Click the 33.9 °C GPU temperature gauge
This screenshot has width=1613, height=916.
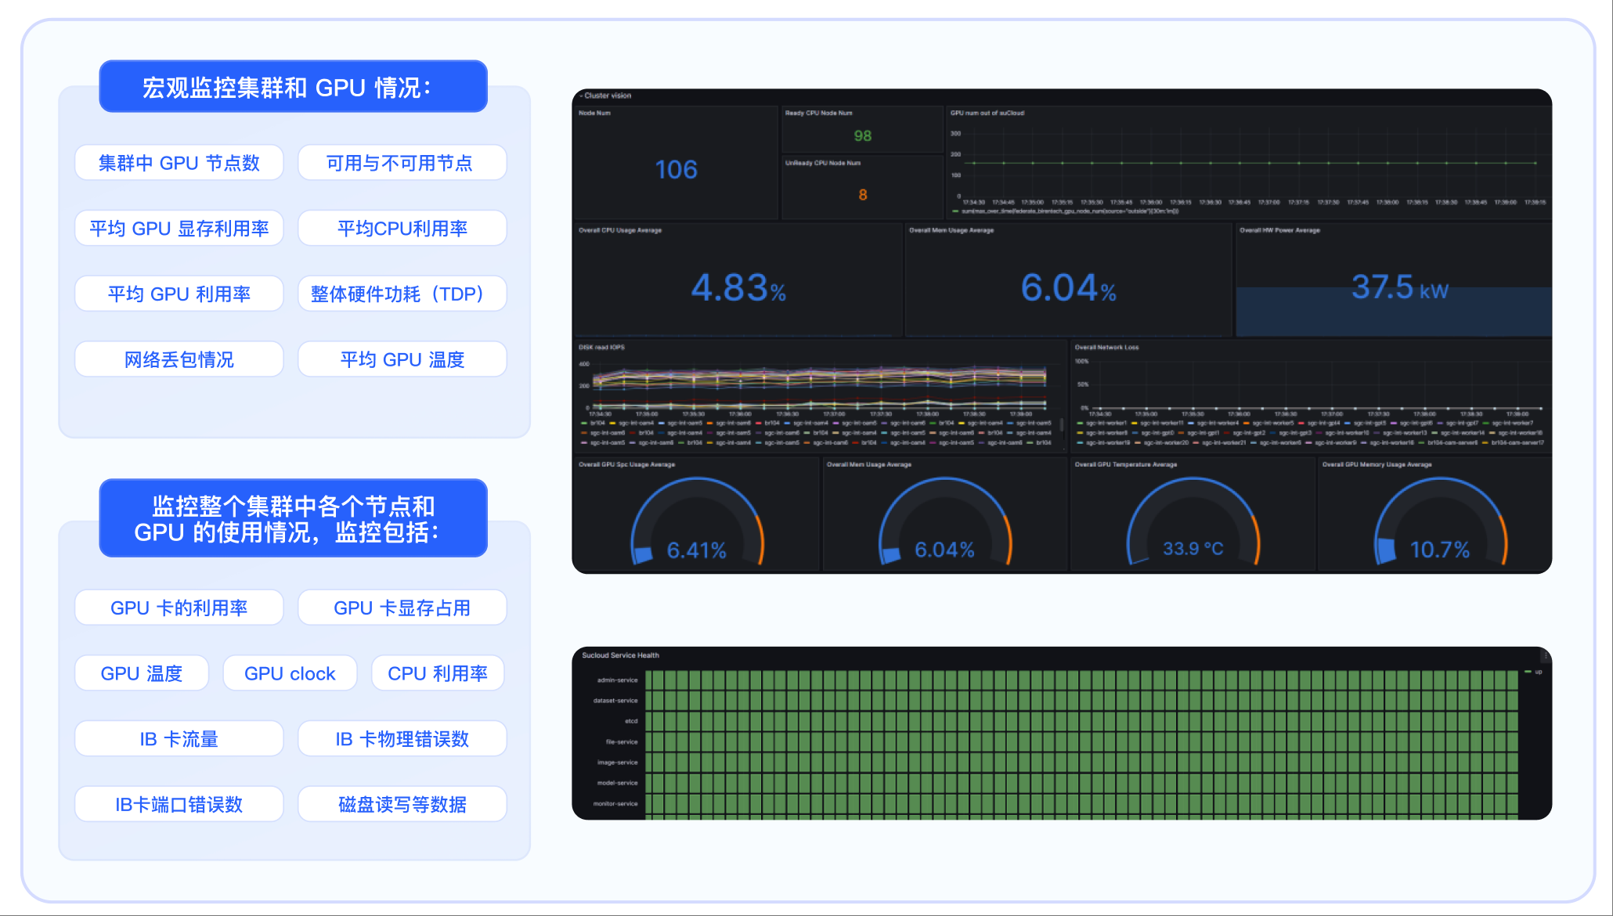tap(1193, 547)
